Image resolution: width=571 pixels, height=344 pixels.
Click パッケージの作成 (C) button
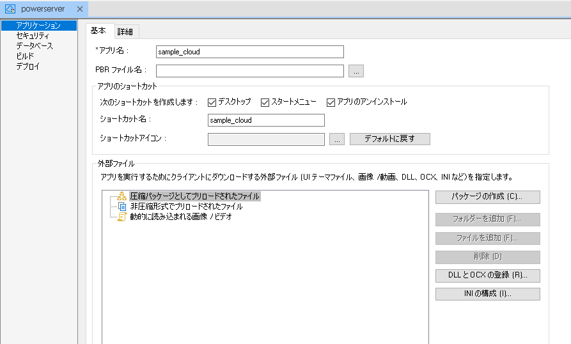point(487,197)
